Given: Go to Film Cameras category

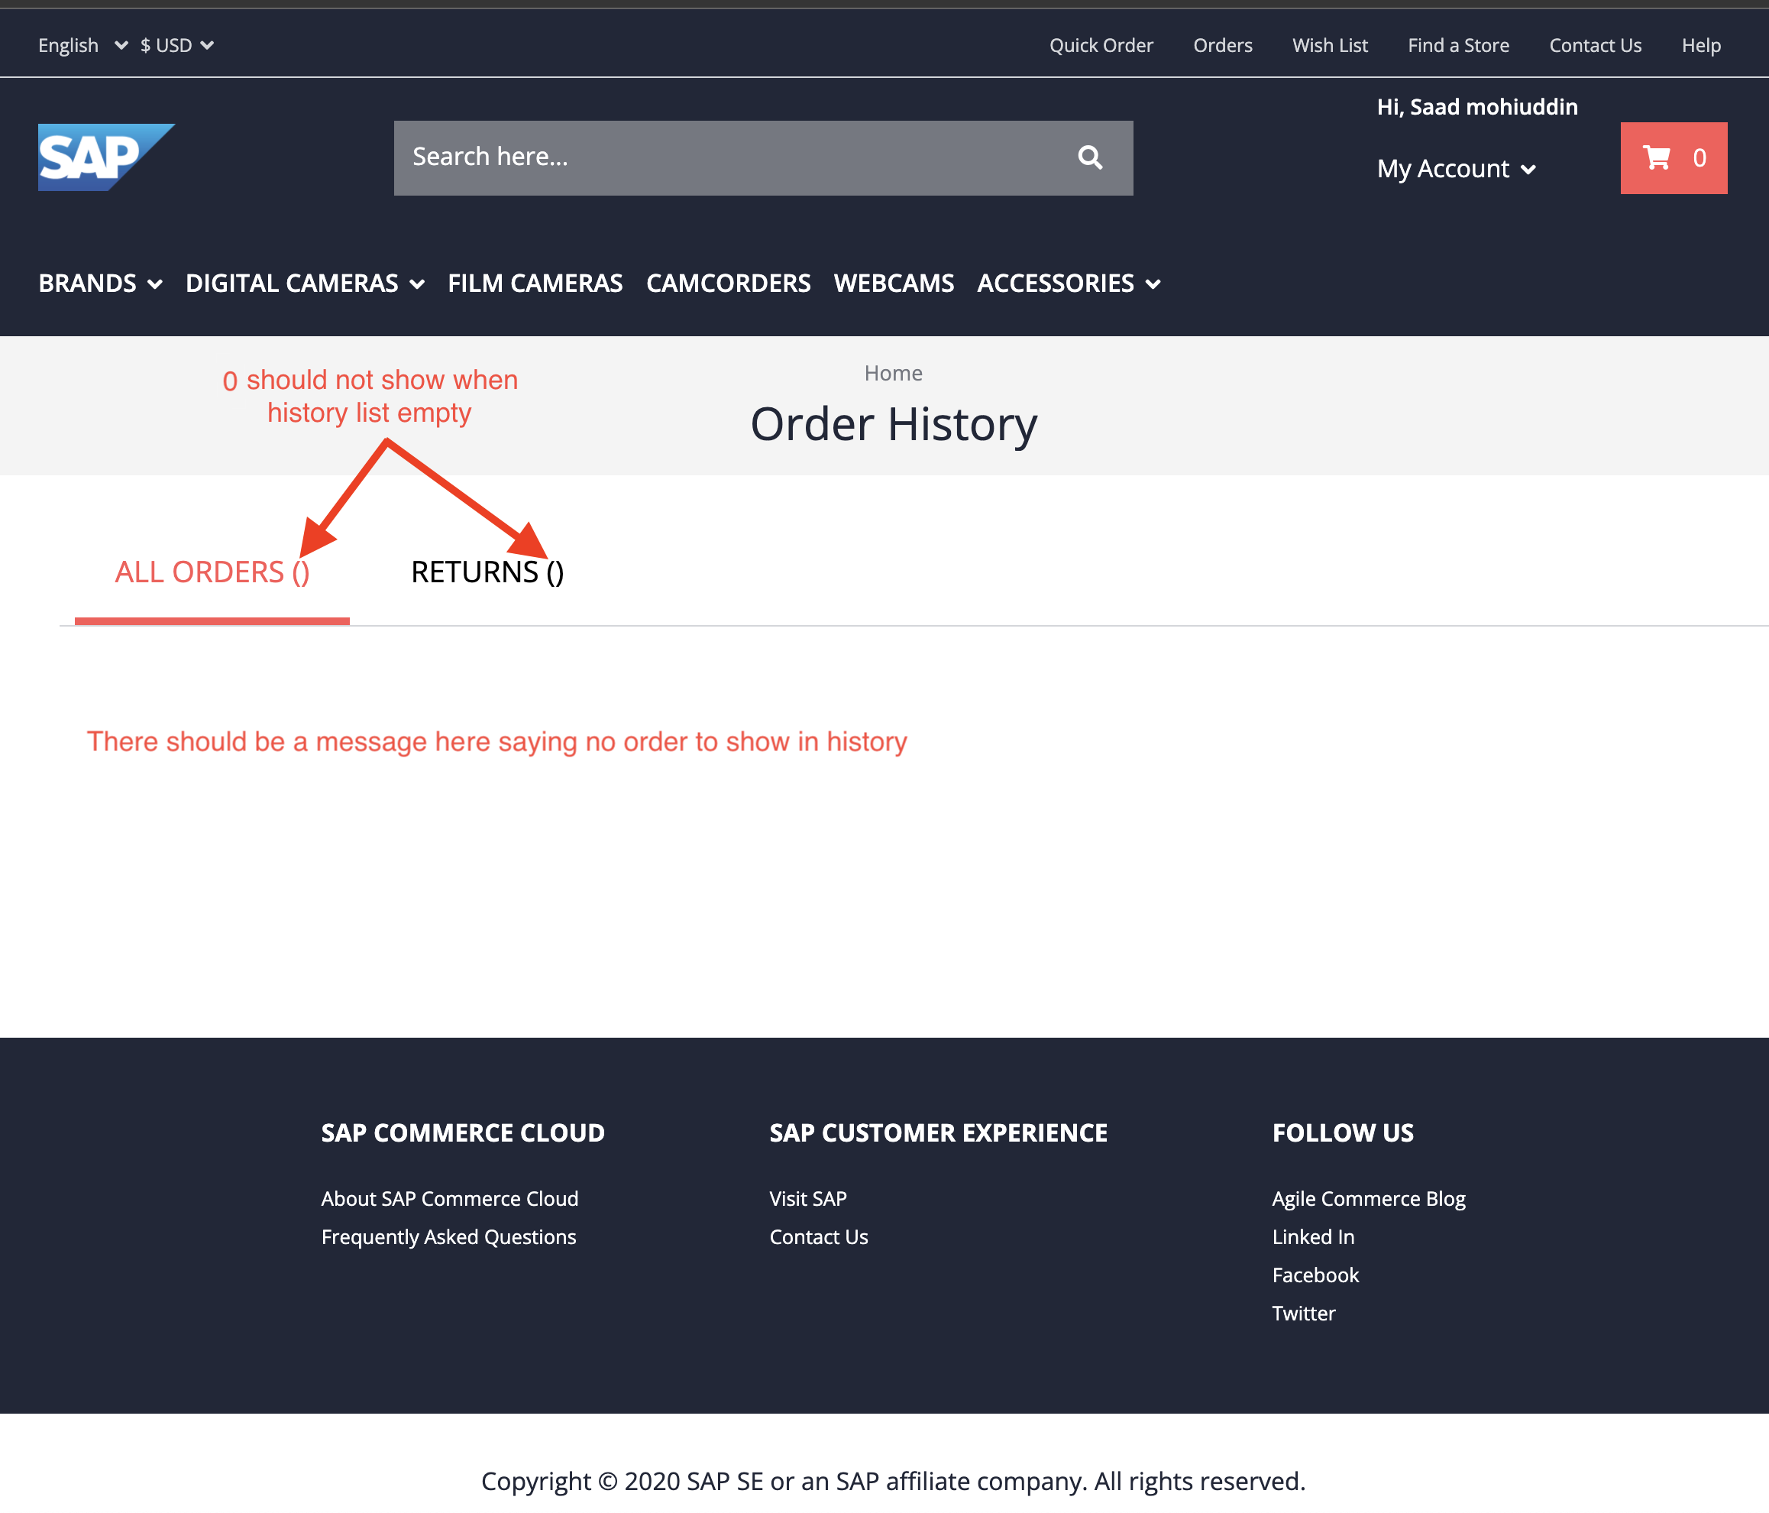Looking at the screenshot, I should click(535, 283).
